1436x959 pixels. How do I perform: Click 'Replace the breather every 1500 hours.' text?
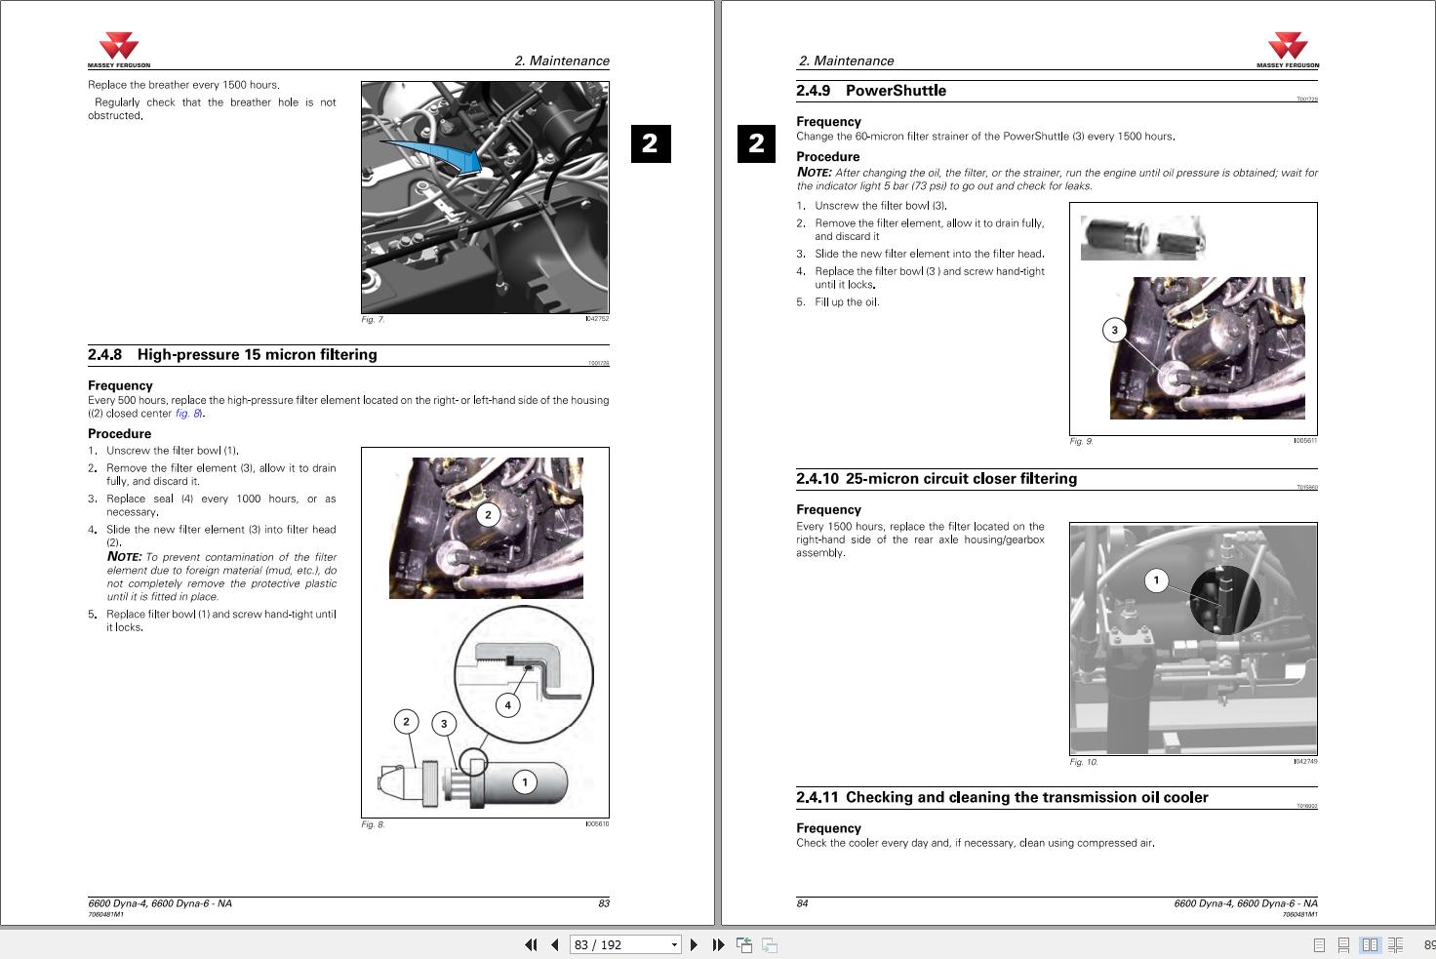pos(183,85)
